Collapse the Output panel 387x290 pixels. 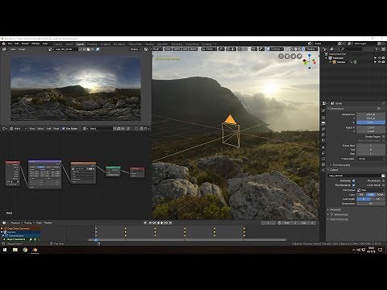point(333,170)
